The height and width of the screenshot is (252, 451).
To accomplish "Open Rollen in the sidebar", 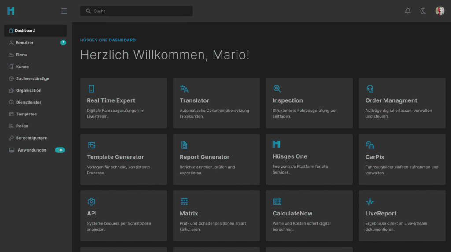I will click(x=35, y=126).
